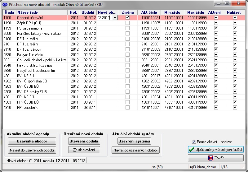Click the Změna column header

(128, 12)
